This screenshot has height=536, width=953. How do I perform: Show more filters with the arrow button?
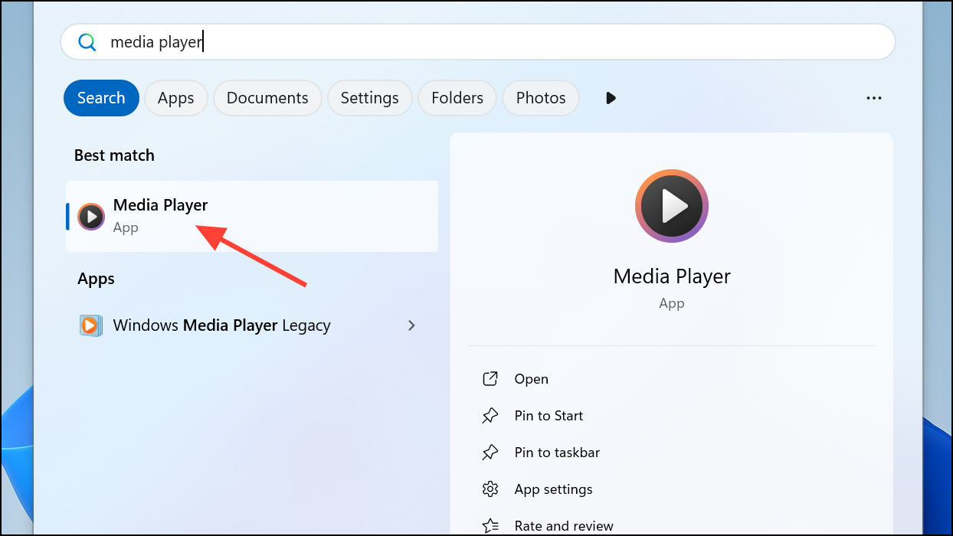click(x=611, y=98)
